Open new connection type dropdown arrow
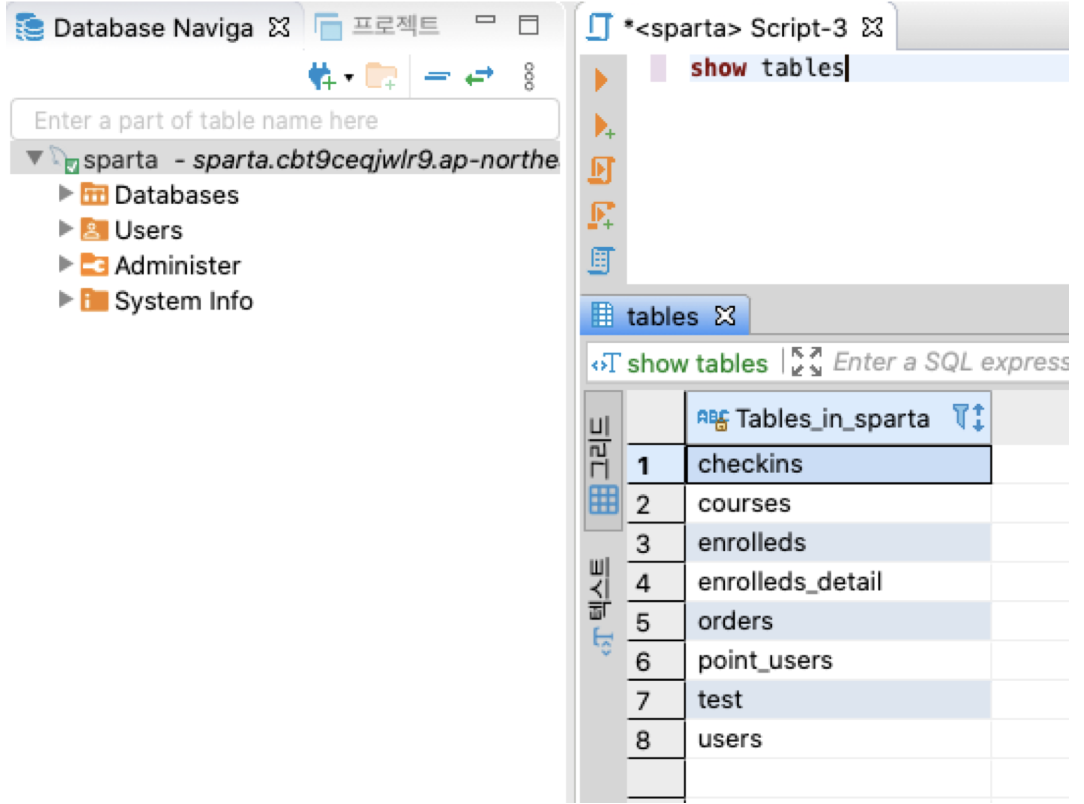1084x804 pixels. [349, 77]
